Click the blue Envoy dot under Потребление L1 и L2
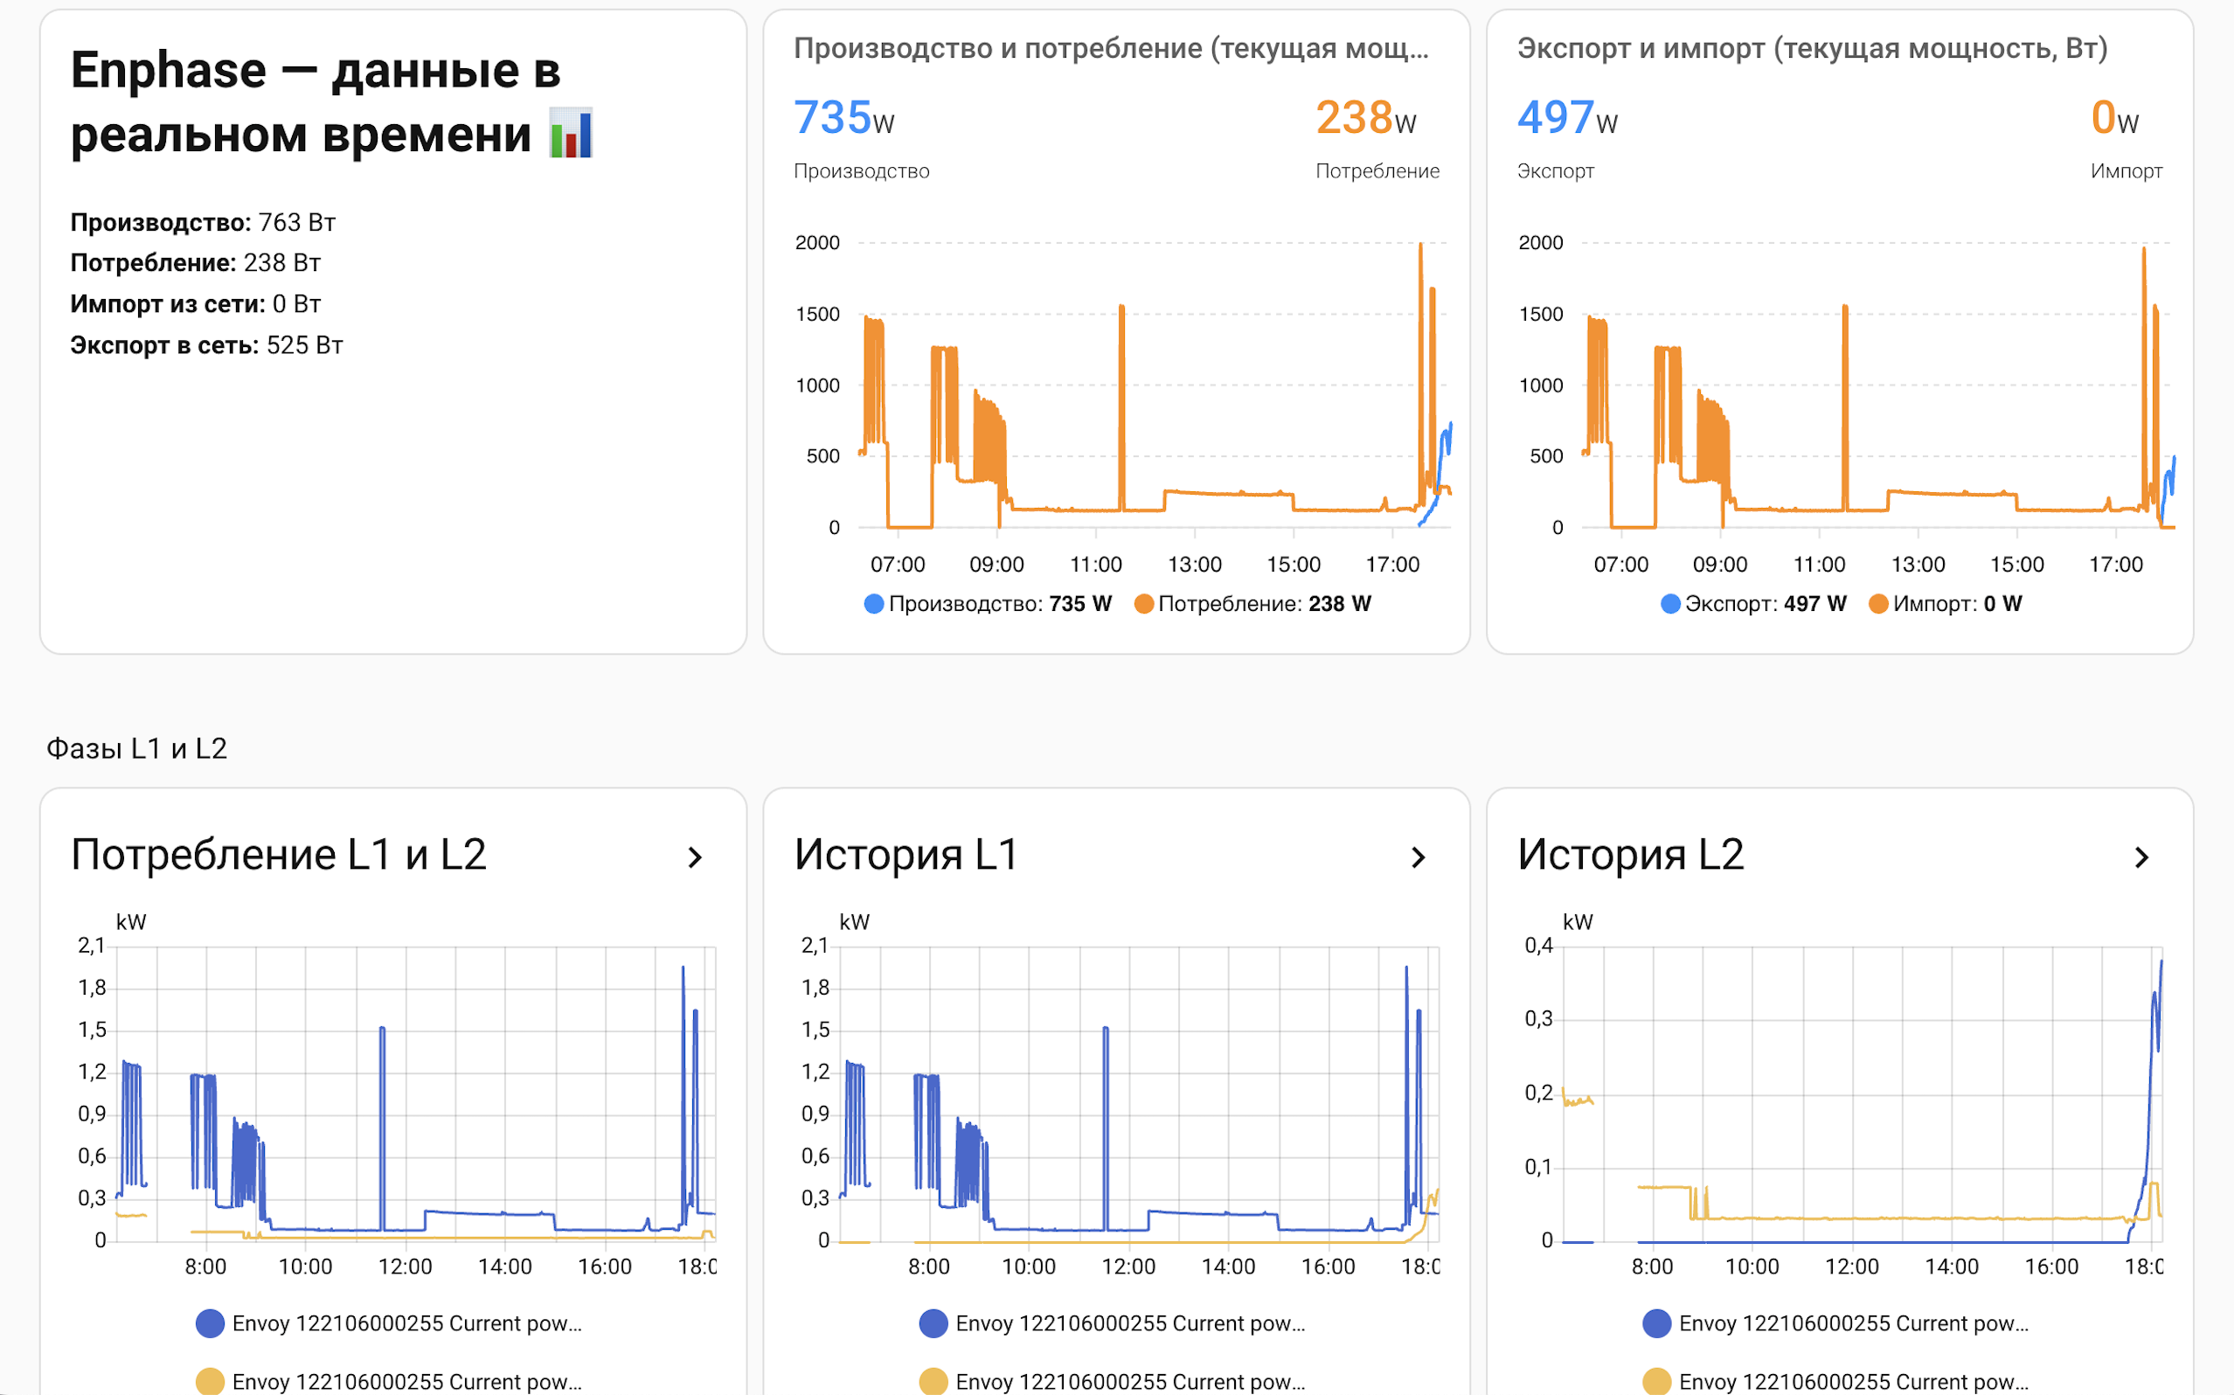Image resolution: width=2234 pixels, height=1395 pixels. pyautogui.click(x=211, y=1323)
